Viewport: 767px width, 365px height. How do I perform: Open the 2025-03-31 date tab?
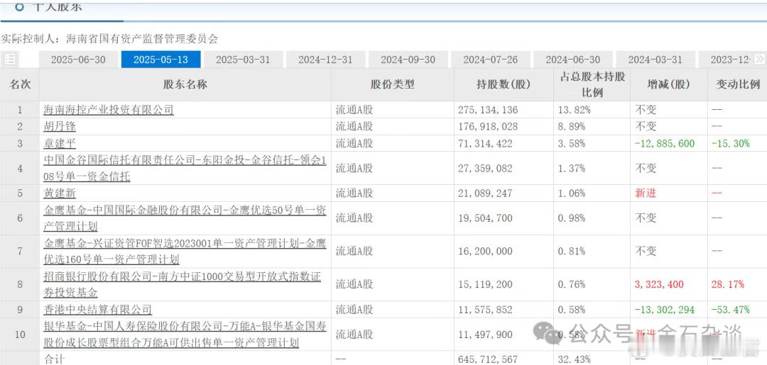243,60
